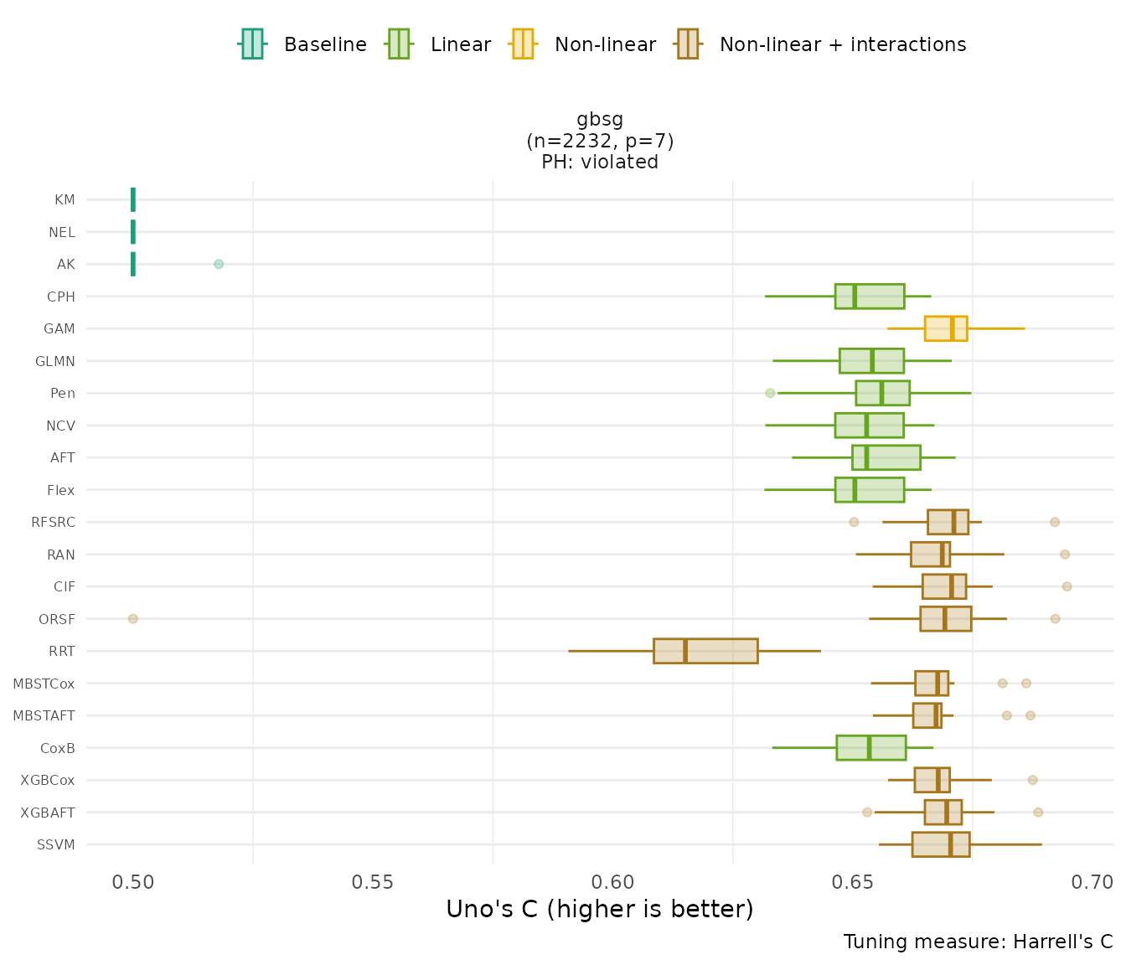Select the CoxB green boxplot
This screenshot has height=965, width=1126.
871,748
